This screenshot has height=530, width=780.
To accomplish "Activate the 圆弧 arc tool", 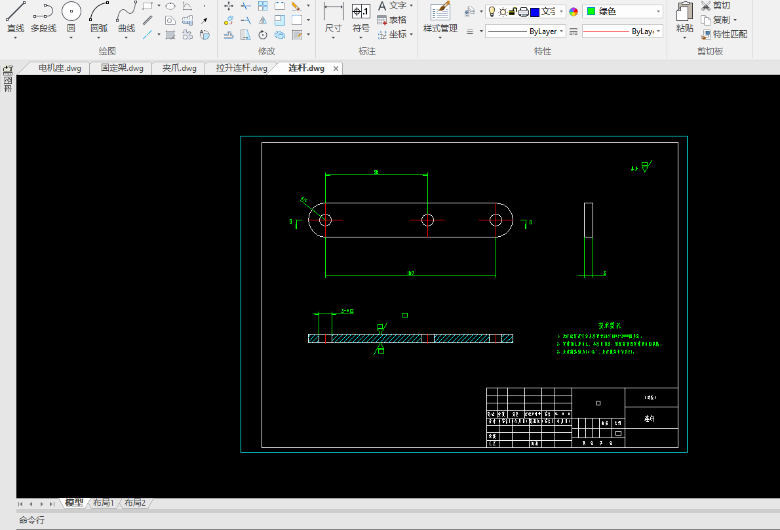I will coord(99,12).
